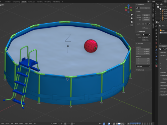This screenshot has width=167, height=125.
Task: Open the Mesh menu in viewport header
Action: pos(16,124)
